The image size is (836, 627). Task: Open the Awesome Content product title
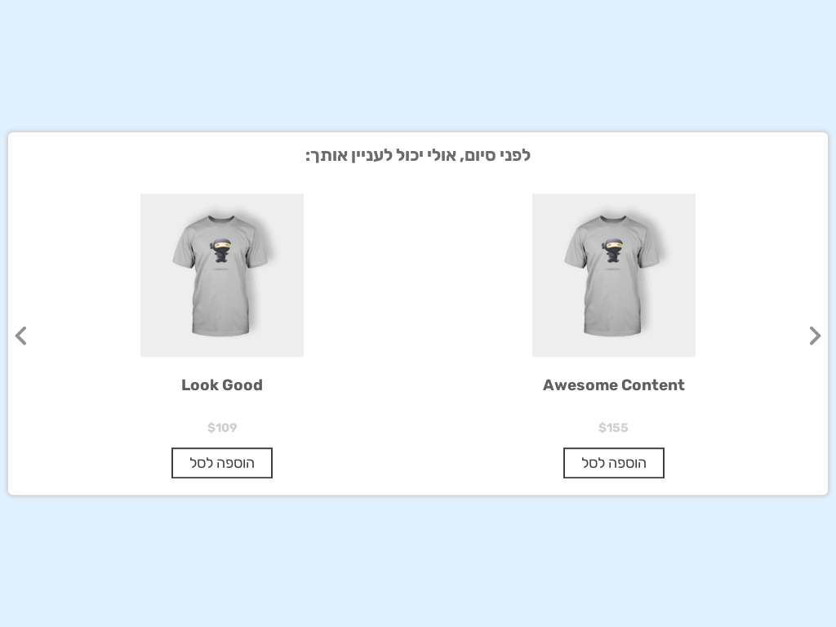click(614, 385)
